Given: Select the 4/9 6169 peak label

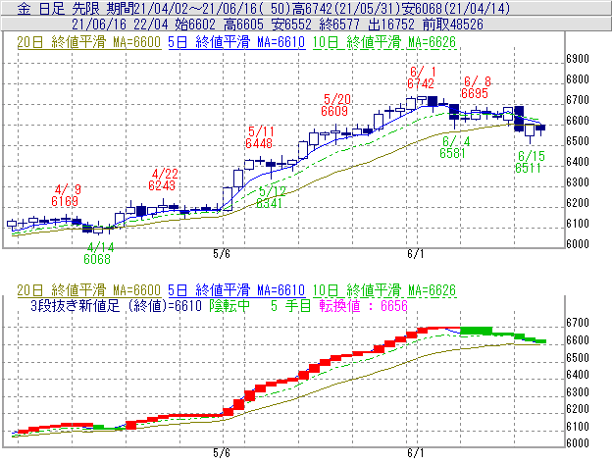Looking at the screenshot, I should (x=66, y=195).
